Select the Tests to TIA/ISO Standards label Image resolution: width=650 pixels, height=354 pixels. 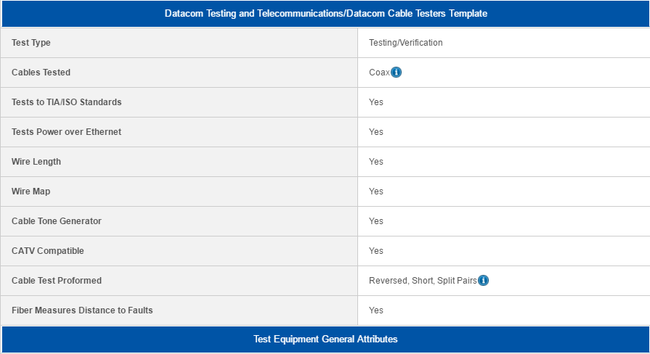(67, 102)
